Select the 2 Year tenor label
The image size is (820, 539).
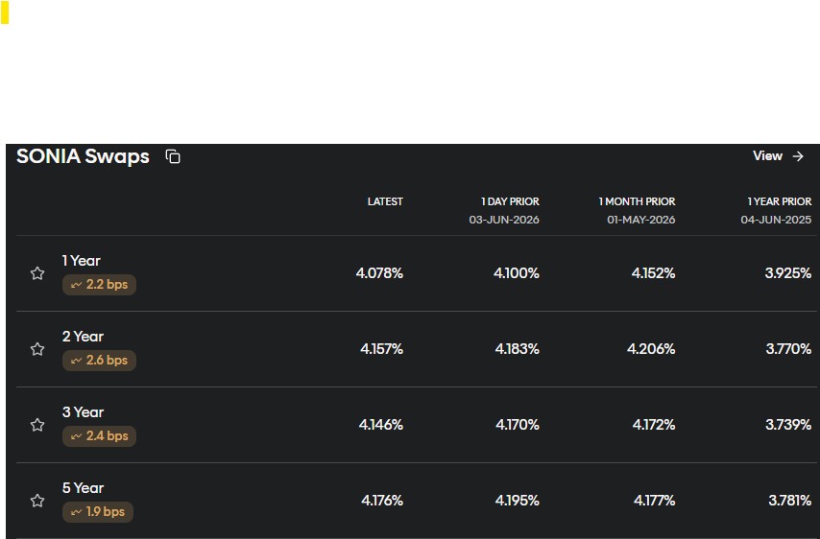83,337
